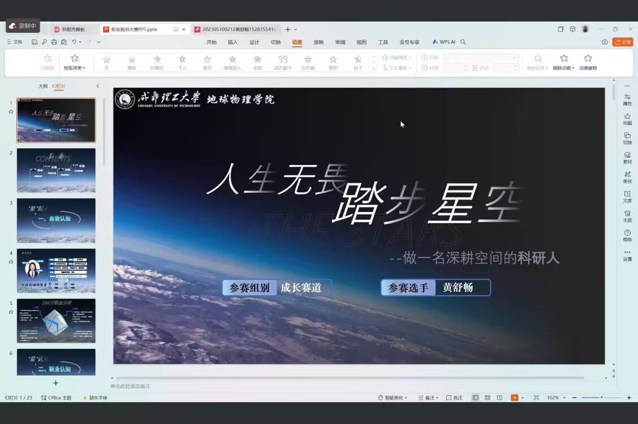Click the 批注 comments button
This screenshot has width=638, height=424.
coord(455,397)
